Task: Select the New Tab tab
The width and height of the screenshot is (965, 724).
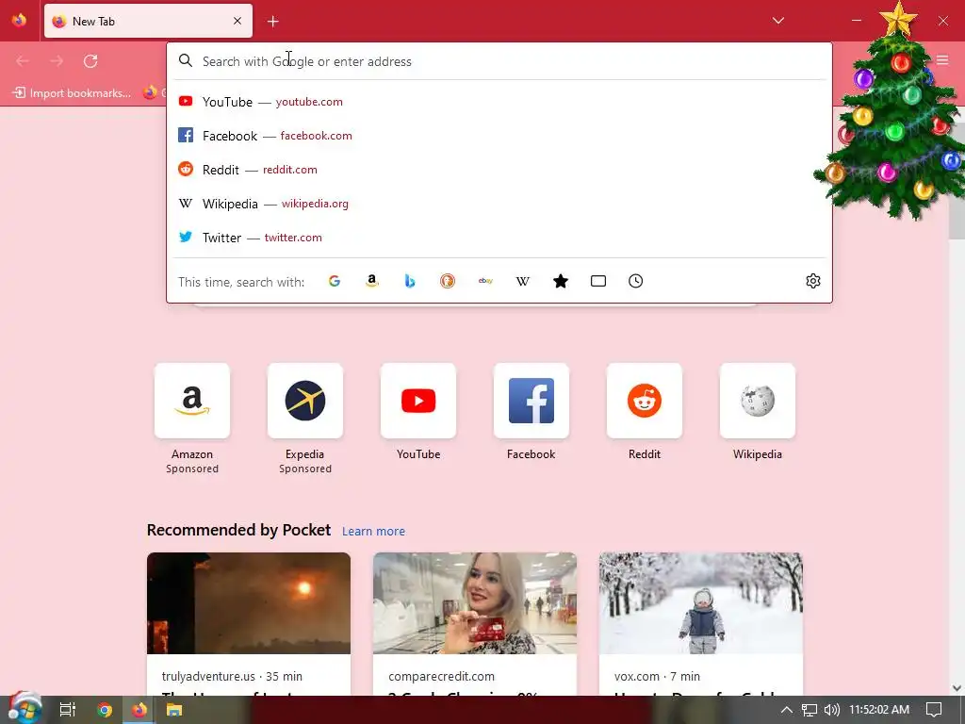Action: (x=148, y=21)
